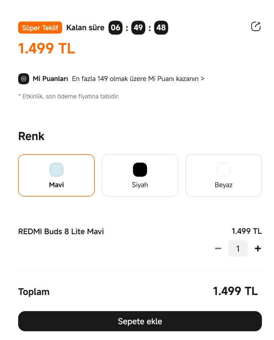Select the Mavi color option
The image size is (274, 340).
tap(56, 175)
